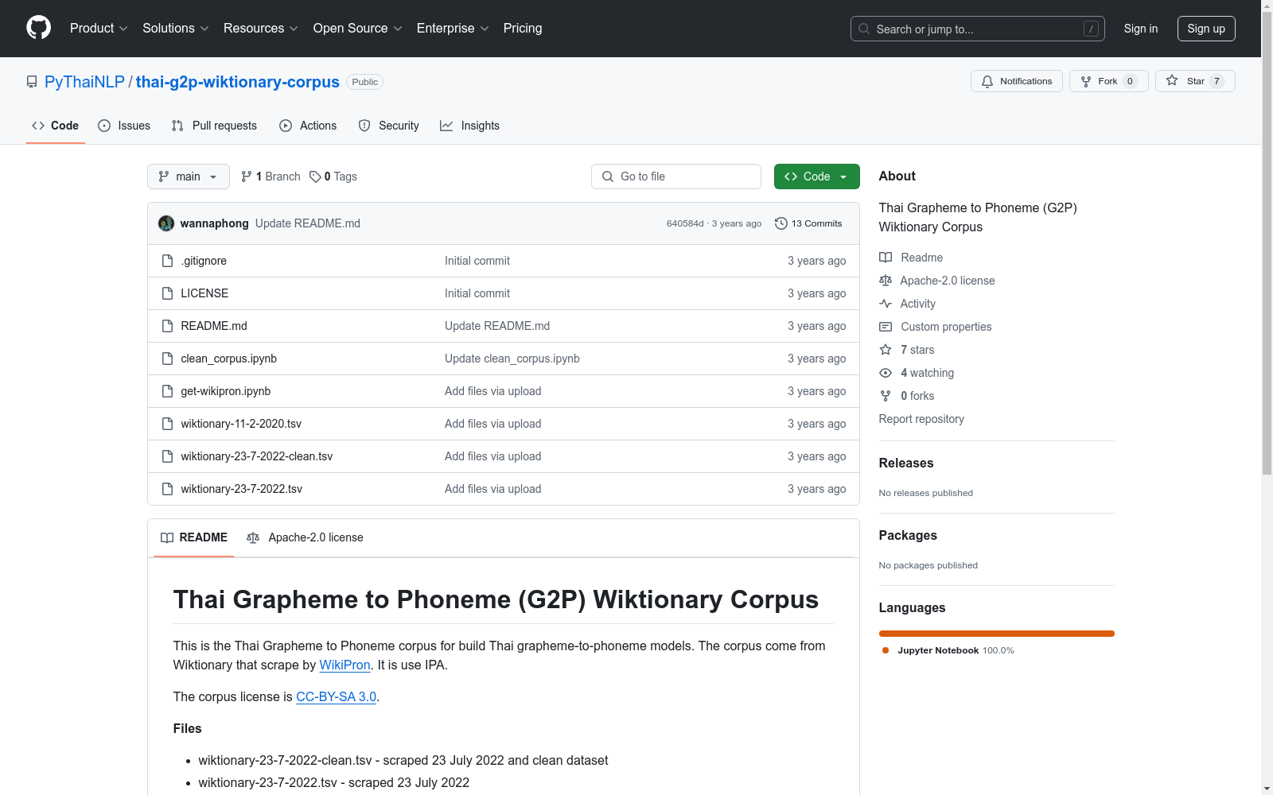Click the scale icon beside Apache-2.0 license in About
1273x795 pixels.
[886, 281]
